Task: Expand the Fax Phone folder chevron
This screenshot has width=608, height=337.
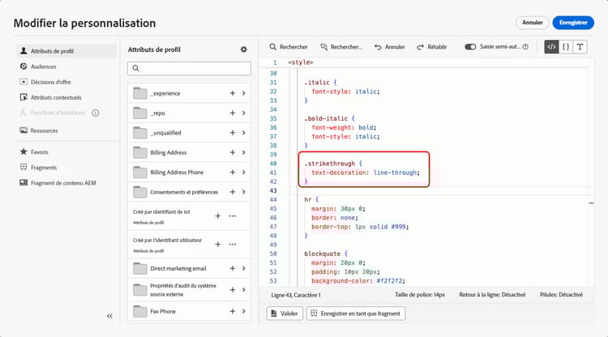Action: pyautogui.click(x=244, y=311)
